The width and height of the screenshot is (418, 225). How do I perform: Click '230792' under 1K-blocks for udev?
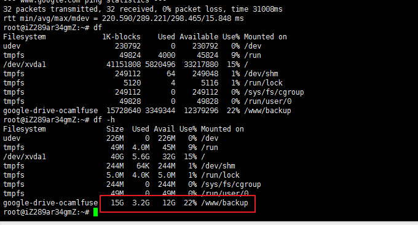coord(128,46)
